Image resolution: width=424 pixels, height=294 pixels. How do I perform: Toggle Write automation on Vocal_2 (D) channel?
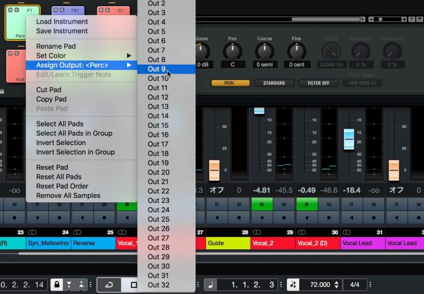[x=329, y=204]
